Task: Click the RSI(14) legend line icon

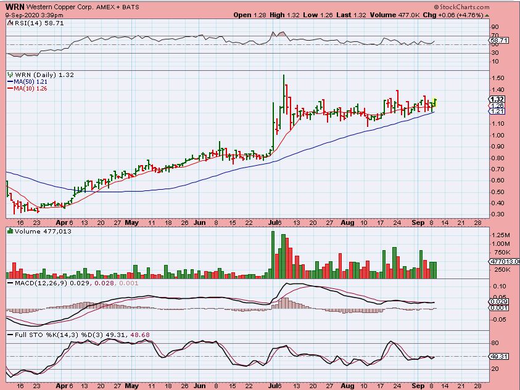Action: [x=10, y=23]
